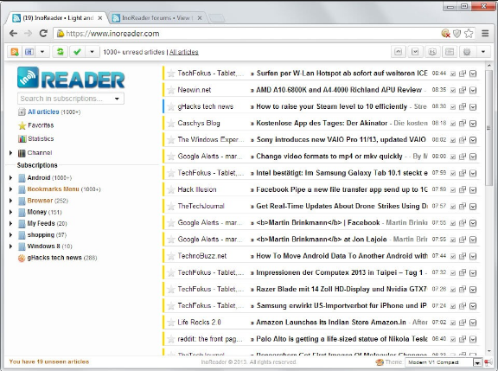
Task: Click the green checkmark mark-all-read icon
Action: click(77, 52)
